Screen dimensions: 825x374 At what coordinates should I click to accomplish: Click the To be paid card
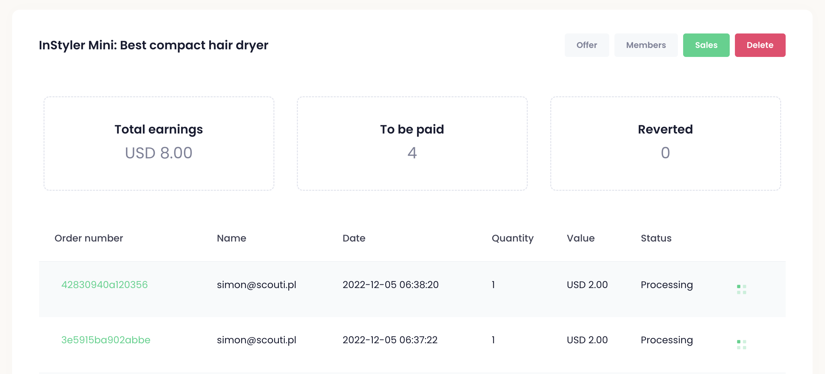tap(412, 143)
